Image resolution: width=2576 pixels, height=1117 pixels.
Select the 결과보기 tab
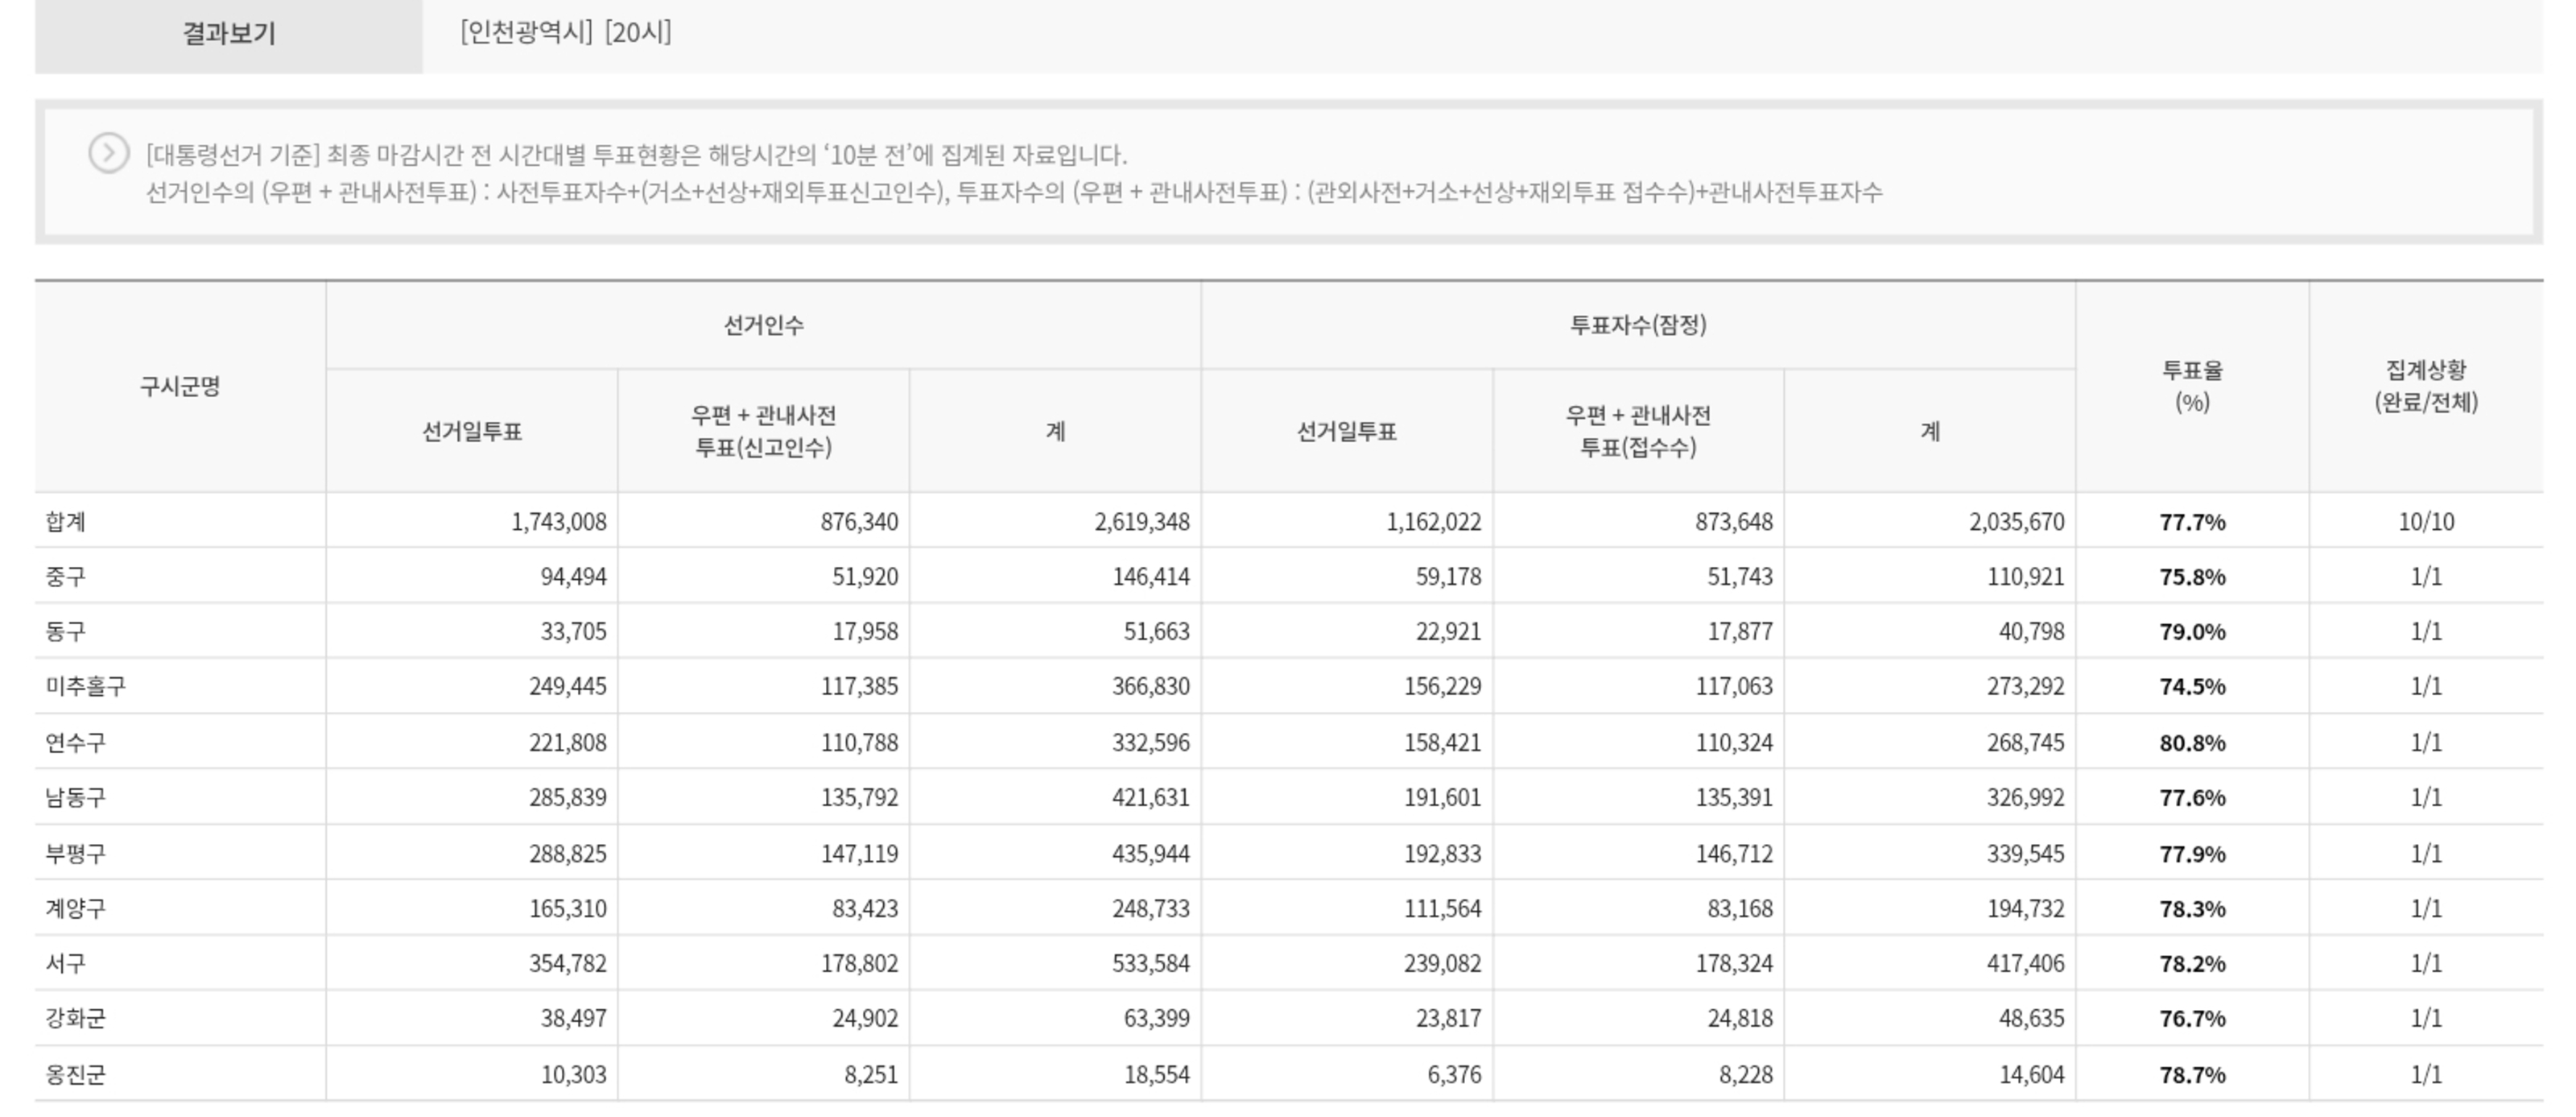pyautogui.click(x=228, y=34)
